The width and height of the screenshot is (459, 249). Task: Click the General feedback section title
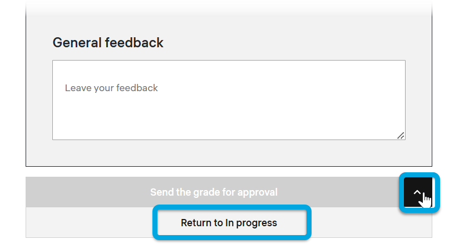point(108,42)
